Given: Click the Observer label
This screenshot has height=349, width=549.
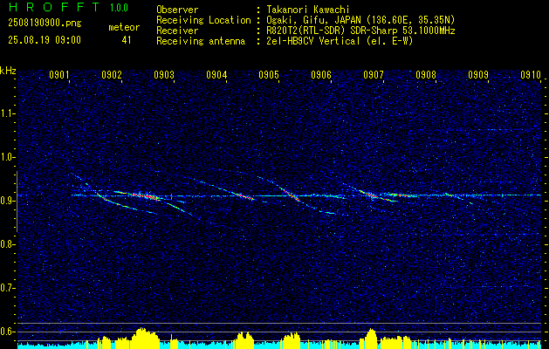Looking at the screenshot, I should click(177, 10).
